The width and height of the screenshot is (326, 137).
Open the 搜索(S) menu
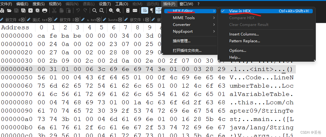point(39,4)
